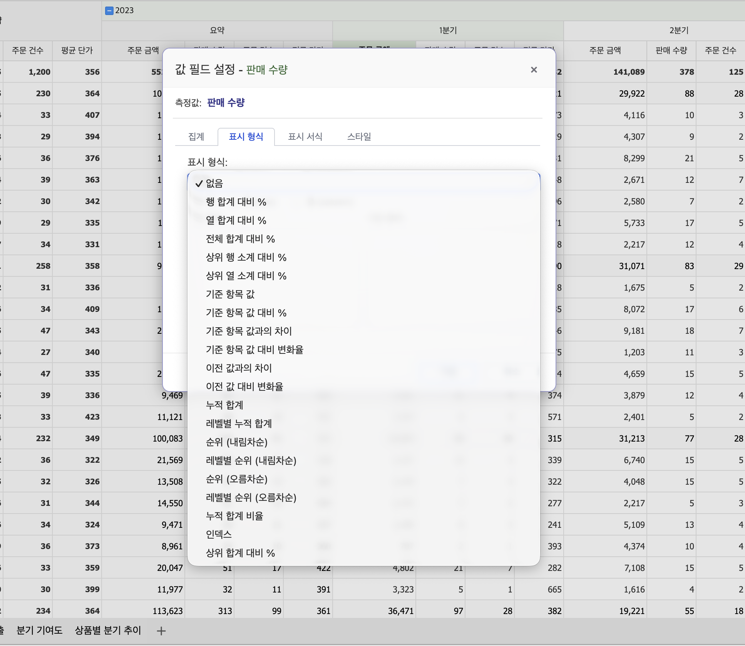The image size is (745, 646).
Task: Click the cell with value 141,089
Action: click(605, 72)
